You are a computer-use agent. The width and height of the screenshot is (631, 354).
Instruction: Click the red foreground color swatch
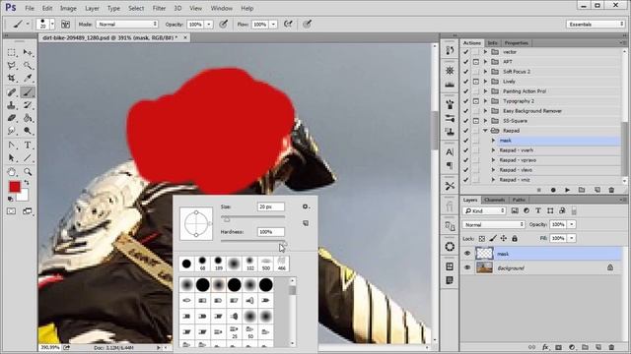point(15,187)
